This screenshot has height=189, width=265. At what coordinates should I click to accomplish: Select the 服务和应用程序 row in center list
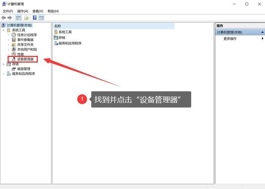[68, 43]
